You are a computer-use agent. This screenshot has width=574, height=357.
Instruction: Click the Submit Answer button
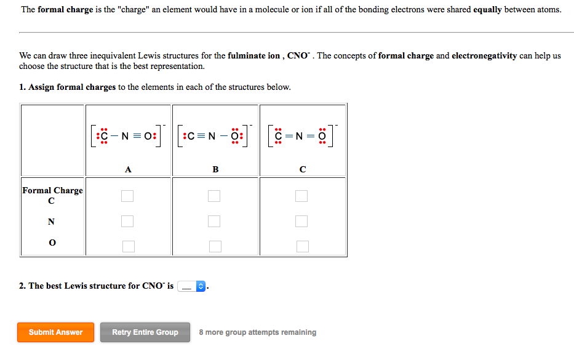(55, 332)
